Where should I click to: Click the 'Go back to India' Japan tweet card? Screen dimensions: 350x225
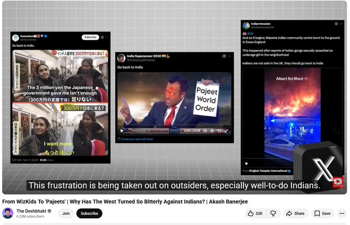pos(61,97)
